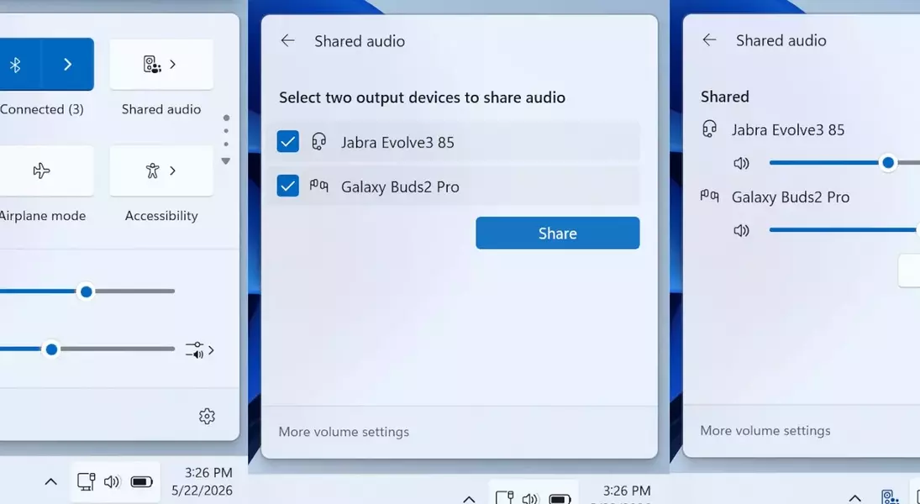This screenshot has width=920, height=504.
Task: Click Jabra headset icon in right Shared panel
Action: 710,129
